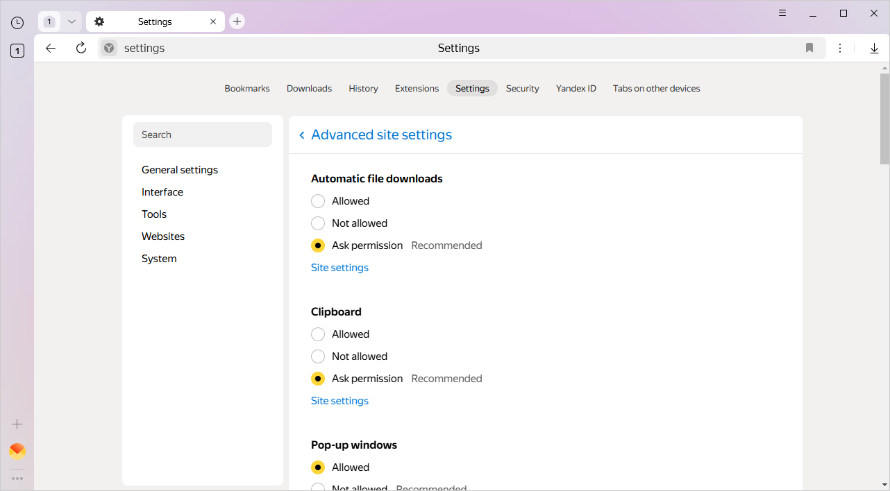
Task: Open Yandex Mail icon in sidebar
Action: [x=17, y=451]
